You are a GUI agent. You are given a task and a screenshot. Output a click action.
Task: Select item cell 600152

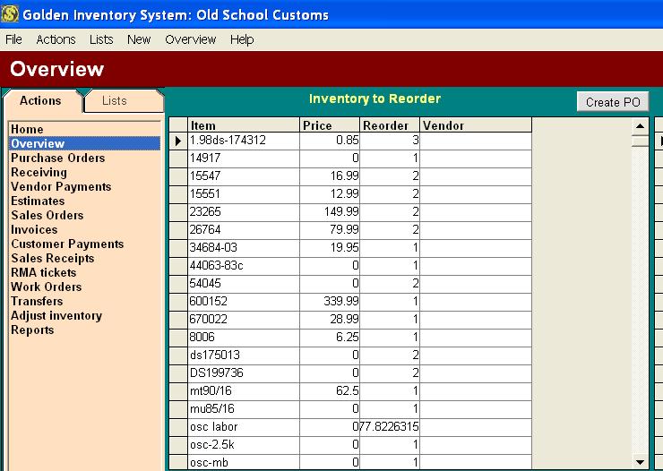point(244,302)
